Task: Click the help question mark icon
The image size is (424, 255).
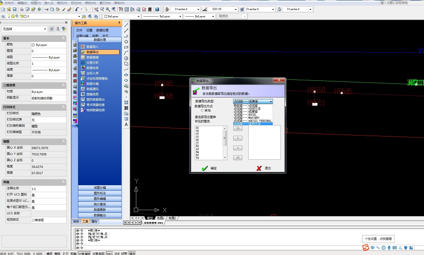Action: tap(157, 9)
